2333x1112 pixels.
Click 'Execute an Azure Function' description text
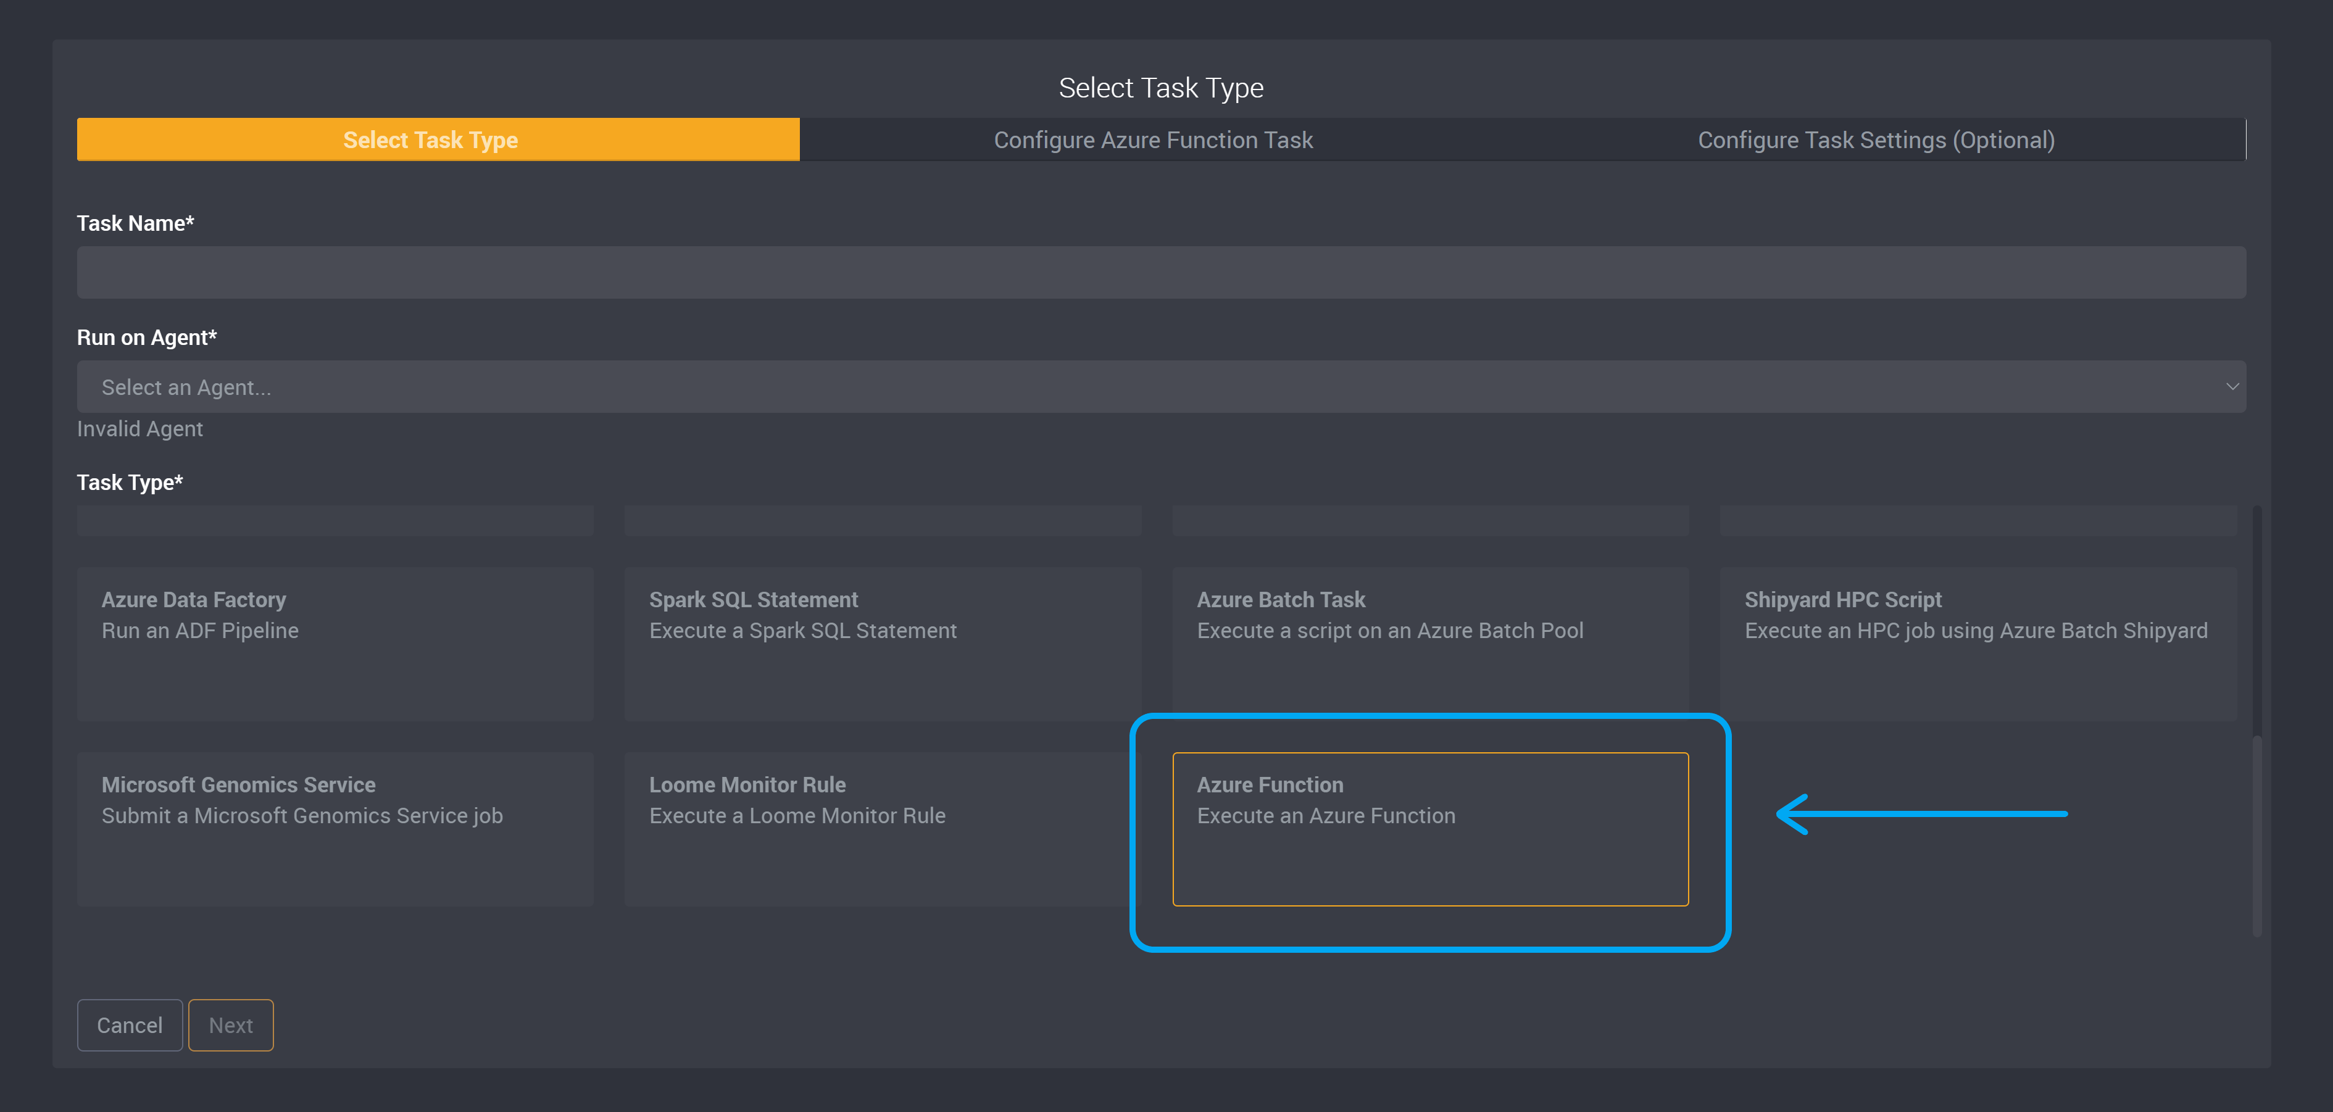click(x=1326, y=816)
